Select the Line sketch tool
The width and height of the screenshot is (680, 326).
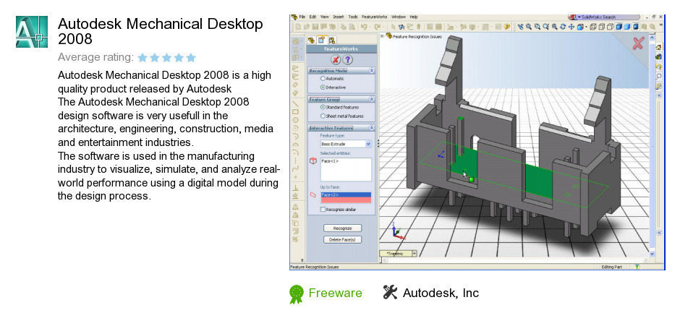click(295, 103)
